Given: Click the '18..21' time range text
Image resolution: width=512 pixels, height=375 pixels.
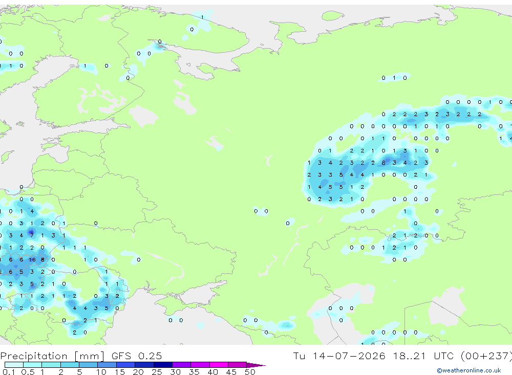Looking at the screenshot, I should pos(410,356).
